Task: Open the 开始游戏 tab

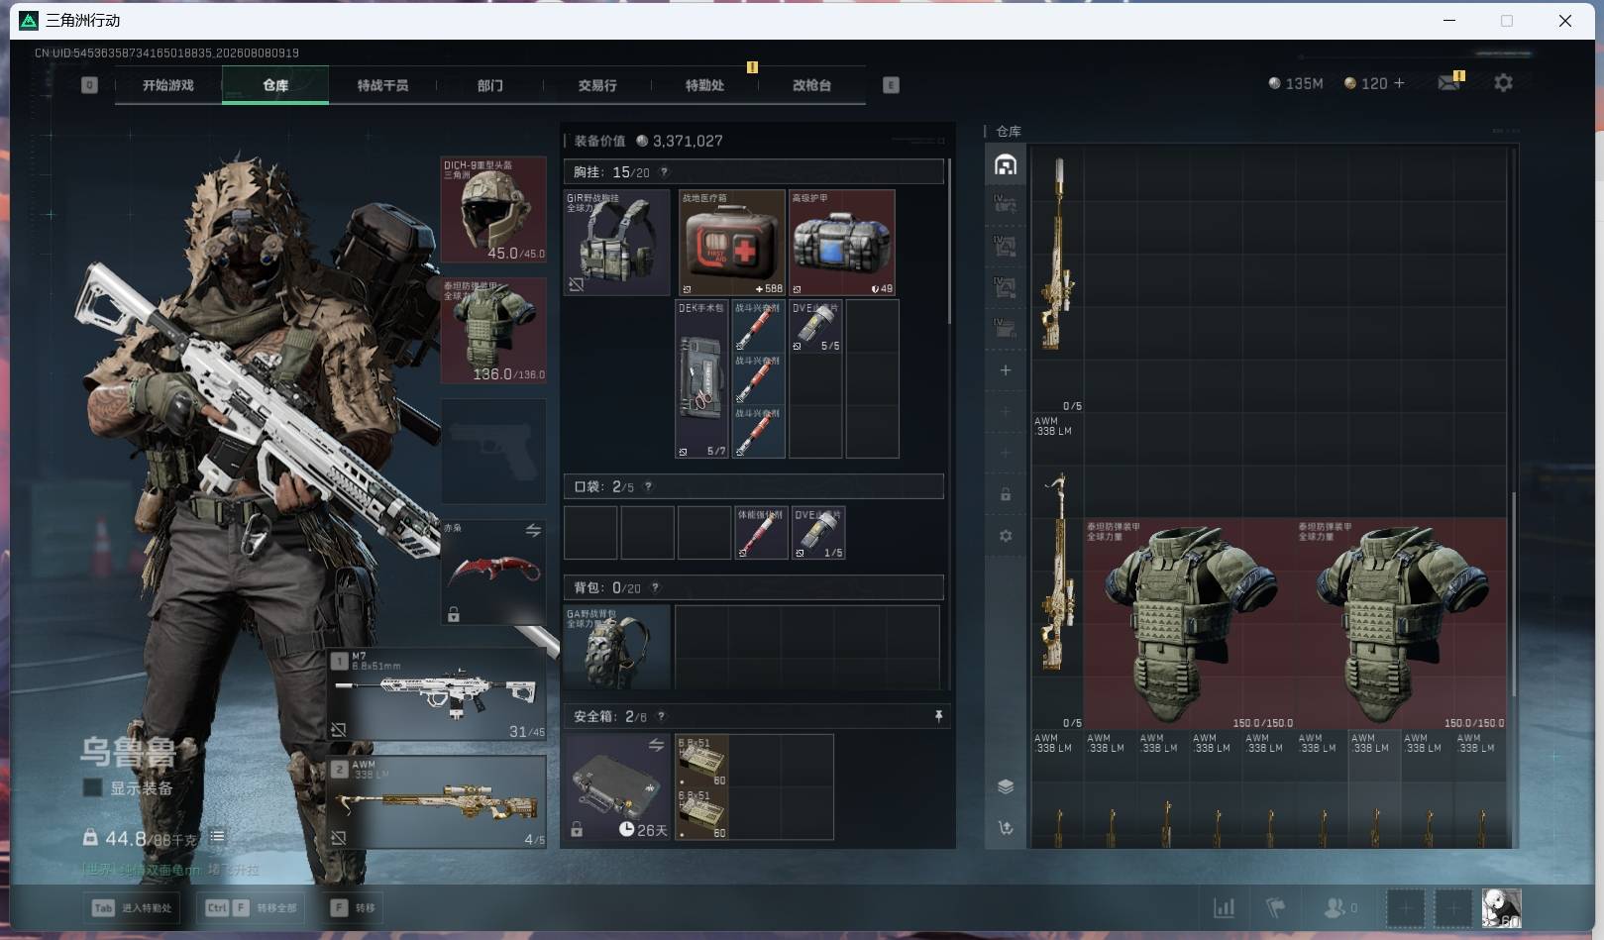Action: 168,85
